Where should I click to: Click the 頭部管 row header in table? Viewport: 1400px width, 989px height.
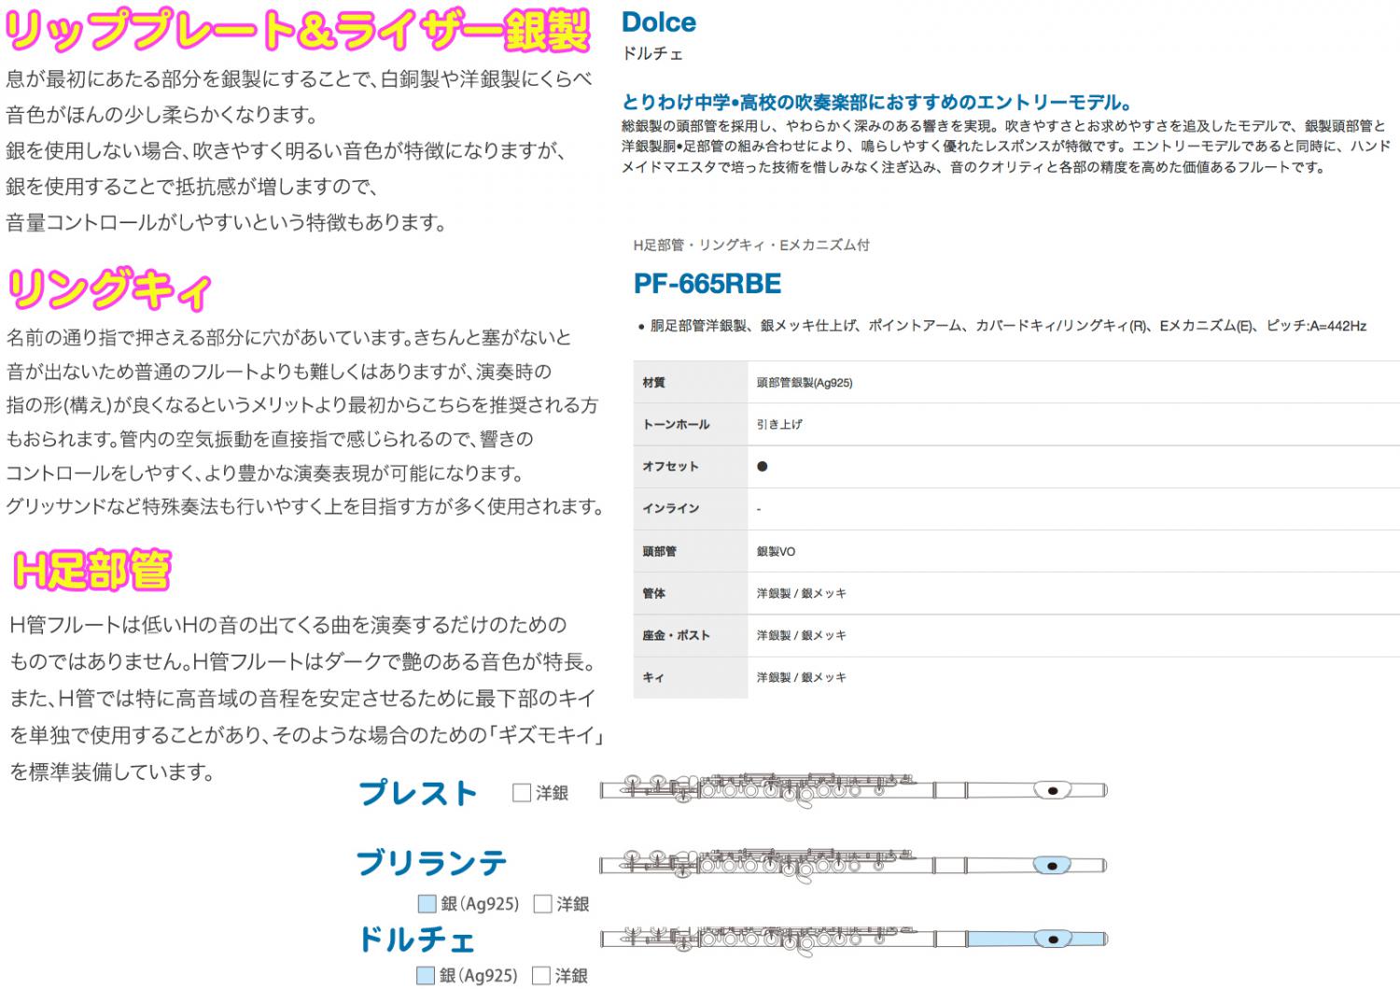tap(660, 551)
